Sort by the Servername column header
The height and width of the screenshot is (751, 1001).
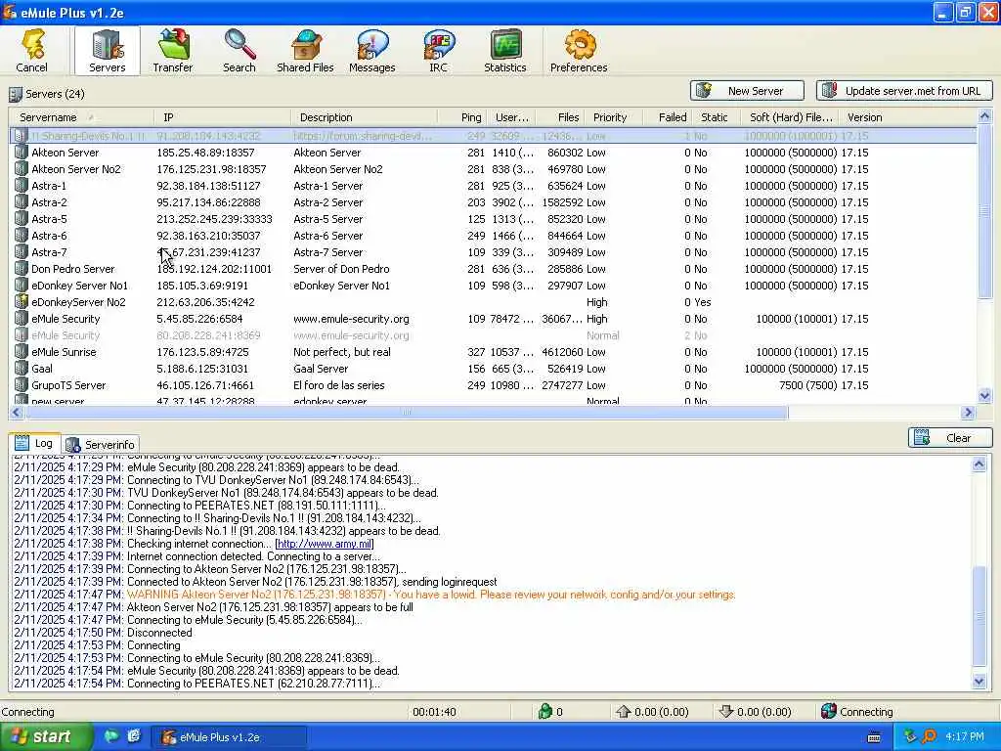point(81,117)
